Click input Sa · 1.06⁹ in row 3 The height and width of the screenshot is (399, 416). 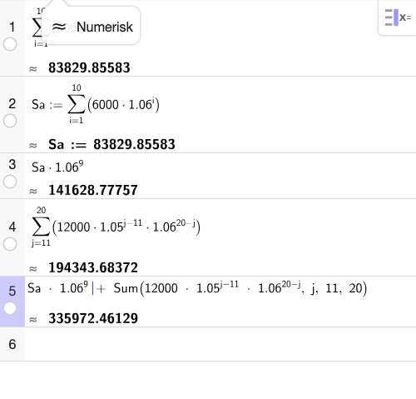coord(57,167)
